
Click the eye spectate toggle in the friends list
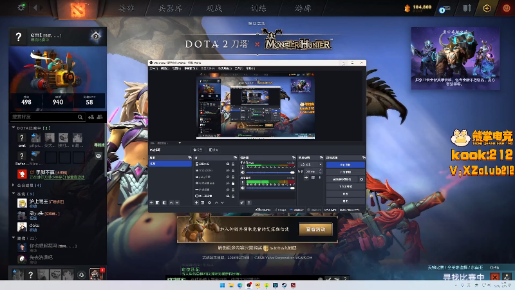98,156
